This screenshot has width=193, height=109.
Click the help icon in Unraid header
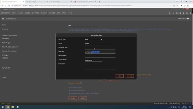click(187, 13)
